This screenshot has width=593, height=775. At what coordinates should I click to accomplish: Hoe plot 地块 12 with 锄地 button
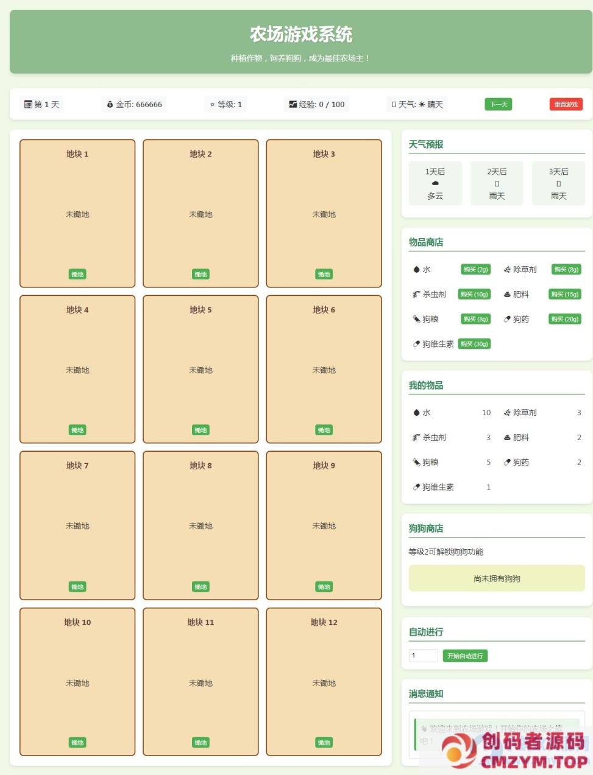point(324,743)
